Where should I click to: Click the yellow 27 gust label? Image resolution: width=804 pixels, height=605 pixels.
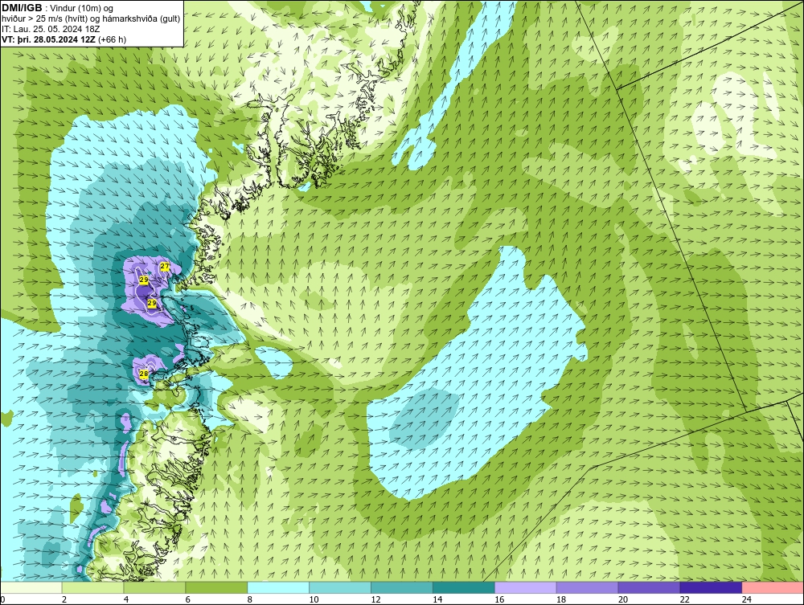tap(165, 267)
